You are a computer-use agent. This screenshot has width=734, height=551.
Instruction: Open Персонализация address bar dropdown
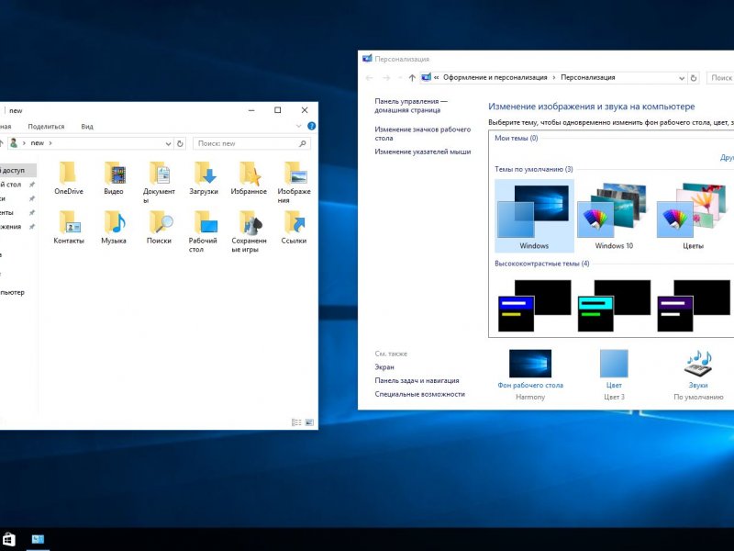(x=682, y=78)
